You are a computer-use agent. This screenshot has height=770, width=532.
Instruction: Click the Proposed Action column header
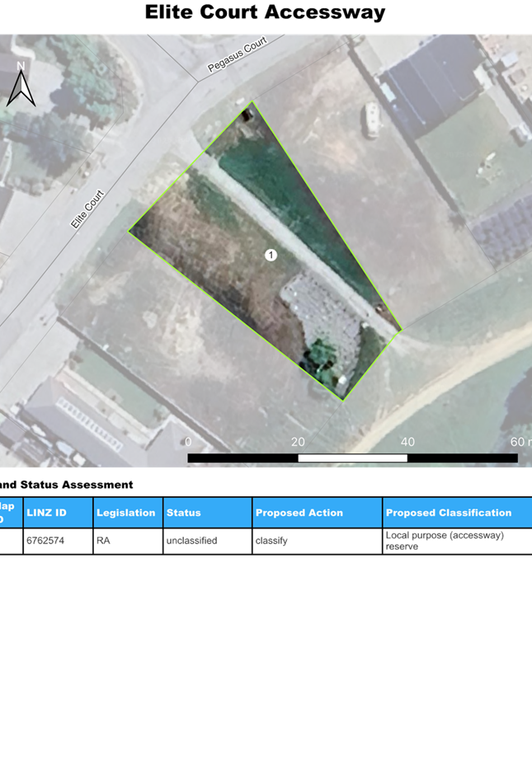[317, 513]
